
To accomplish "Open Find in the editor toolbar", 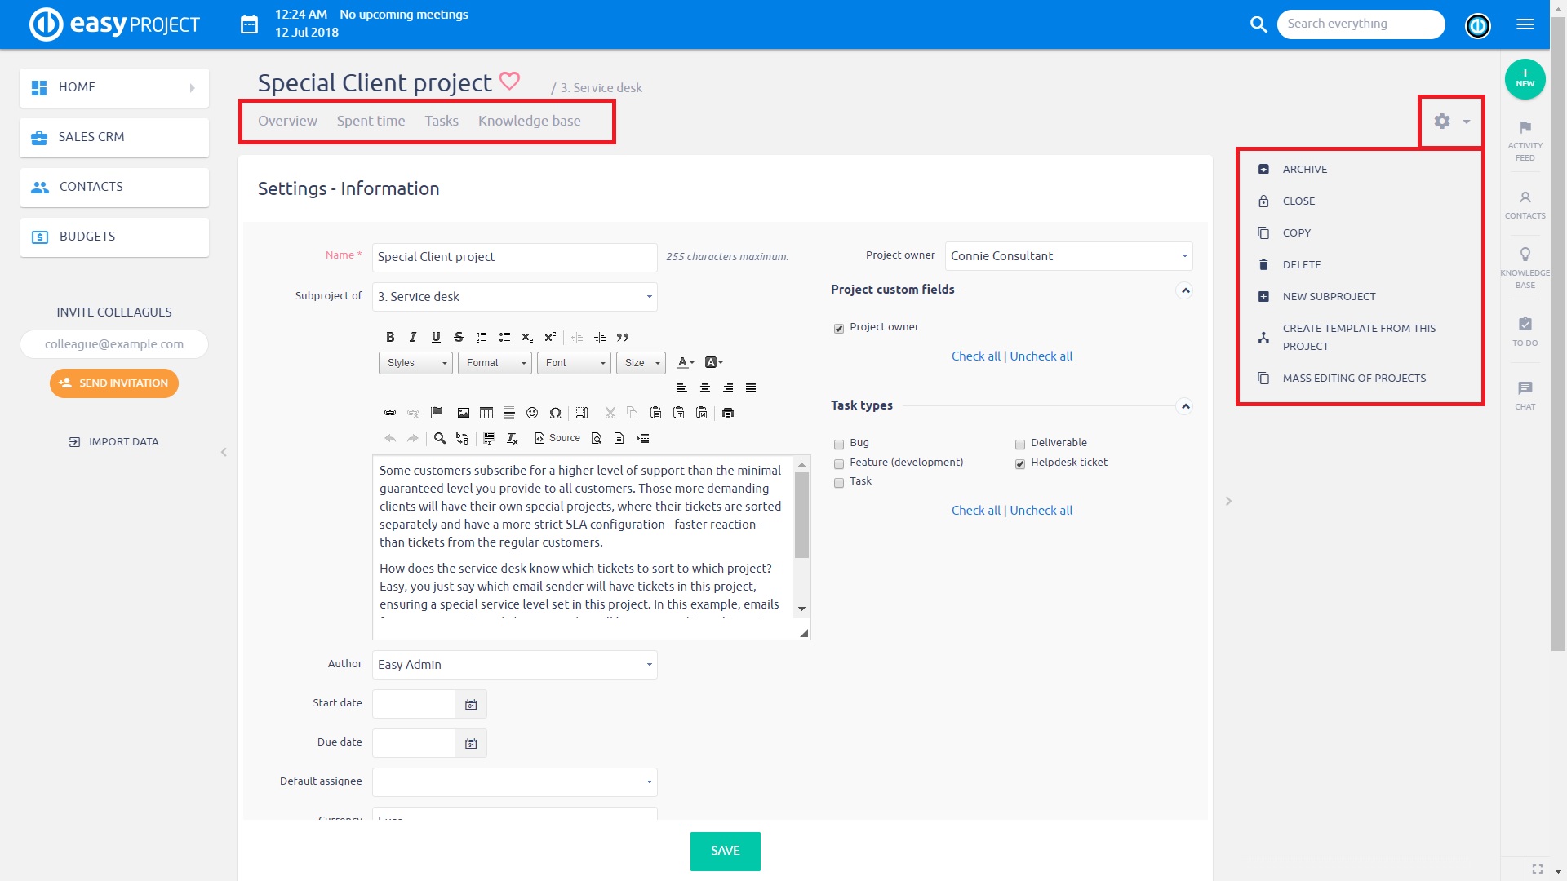I will pos(439,438).
